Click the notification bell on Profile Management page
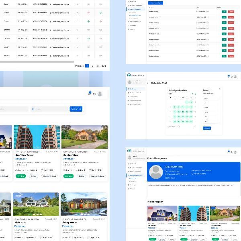 (x=228, y=151)
